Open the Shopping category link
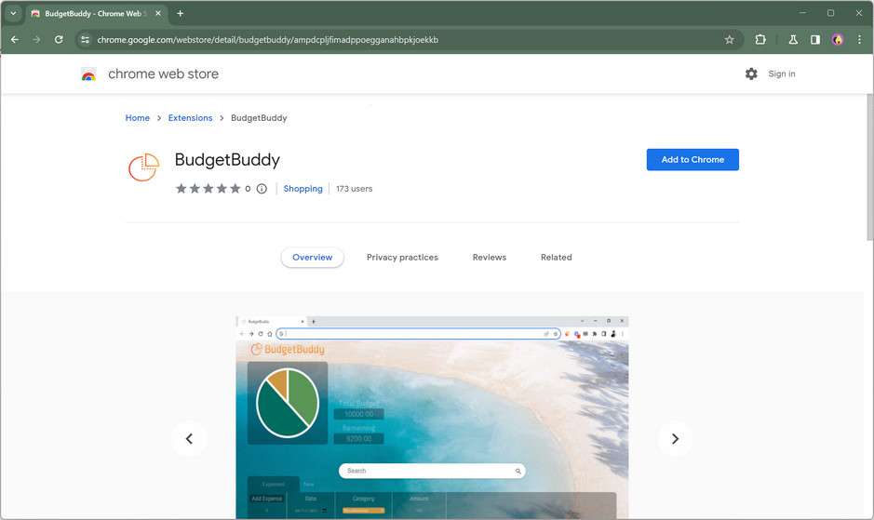The height and width of the screenshot is (520, 874). click(x=303, y=189)
